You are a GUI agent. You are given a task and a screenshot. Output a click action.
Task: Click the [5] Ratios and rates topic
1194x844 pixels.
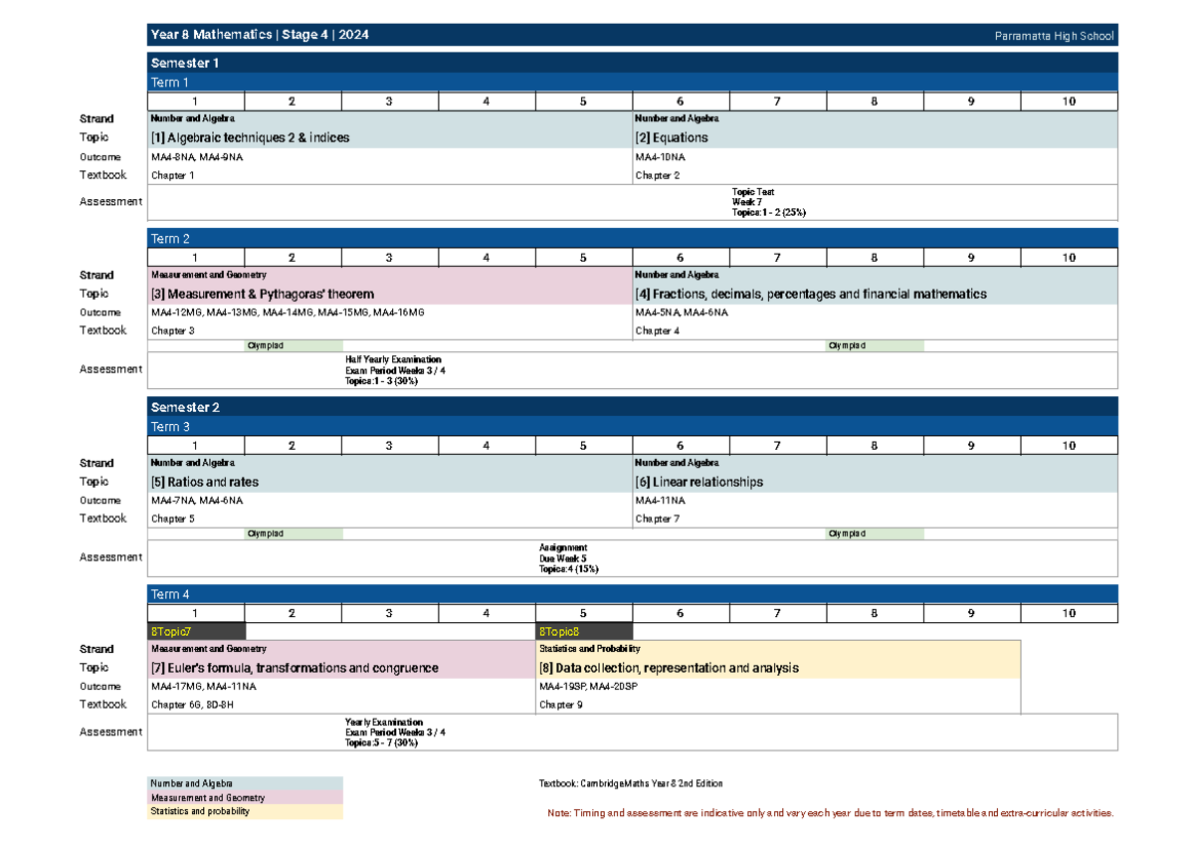click(205, 483)
